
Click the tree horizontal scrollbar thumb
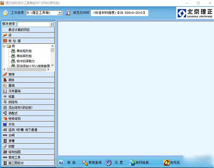[x=26, y=69]
